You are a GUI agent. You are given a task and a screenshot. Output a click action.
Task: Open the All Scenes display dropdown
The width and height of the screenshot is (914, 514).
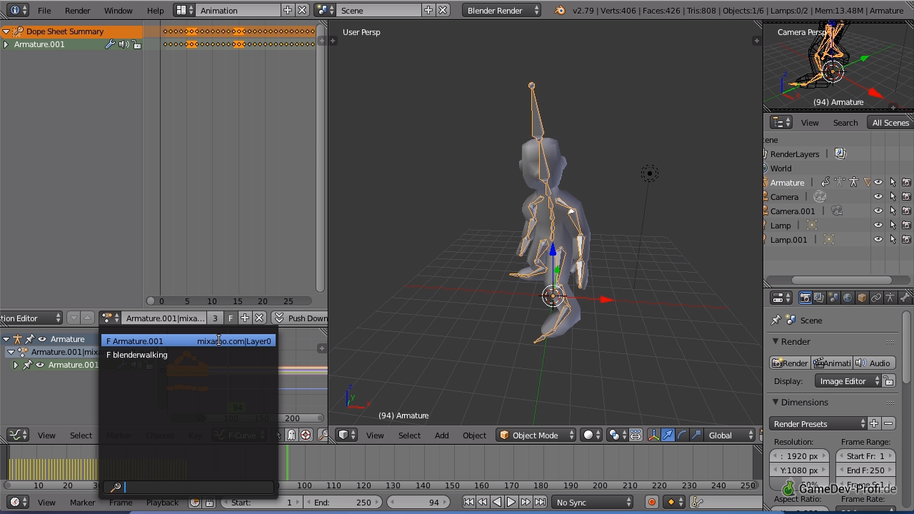click(x=890, y=123)
